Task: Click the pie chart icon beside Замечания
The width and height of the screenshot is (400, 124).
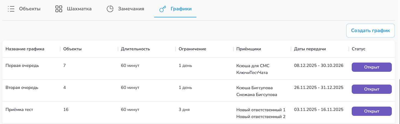Action: 110,9
